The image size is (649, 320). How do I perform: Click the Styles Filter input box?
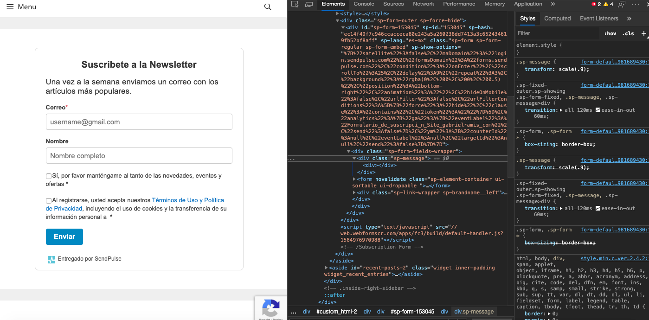pos(557,33)
